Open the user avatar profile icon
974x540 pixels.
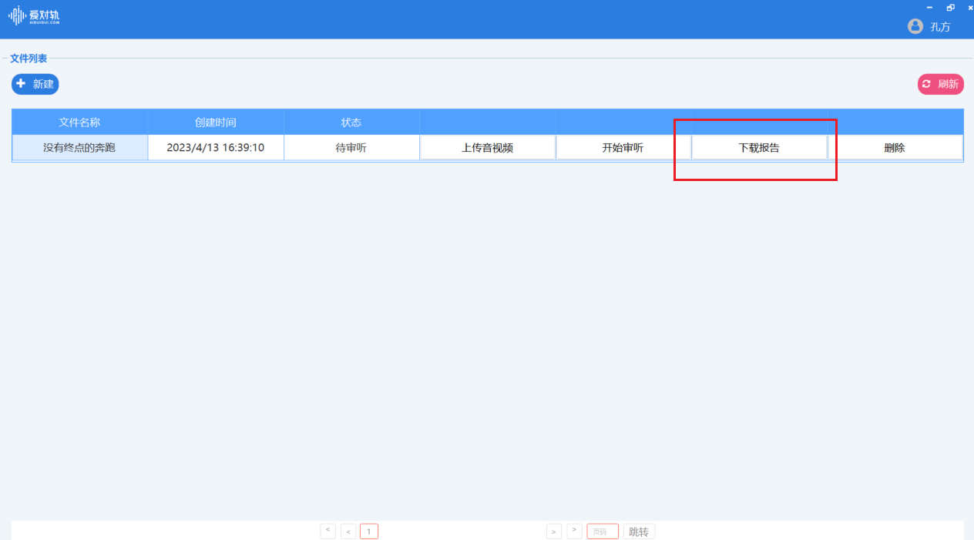915,26
